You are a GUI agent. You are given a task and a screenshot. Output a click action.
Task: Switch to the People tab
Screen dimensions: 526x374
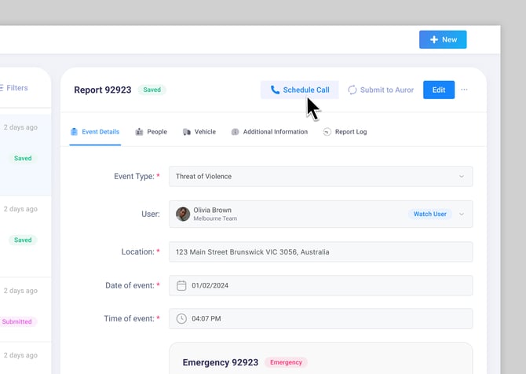tap(151, 132)
